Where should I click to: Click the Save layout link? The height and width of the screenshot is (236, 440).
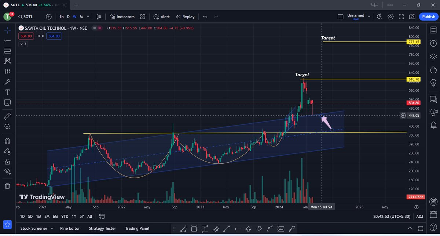pyautogui.click(x=356, y=19)
